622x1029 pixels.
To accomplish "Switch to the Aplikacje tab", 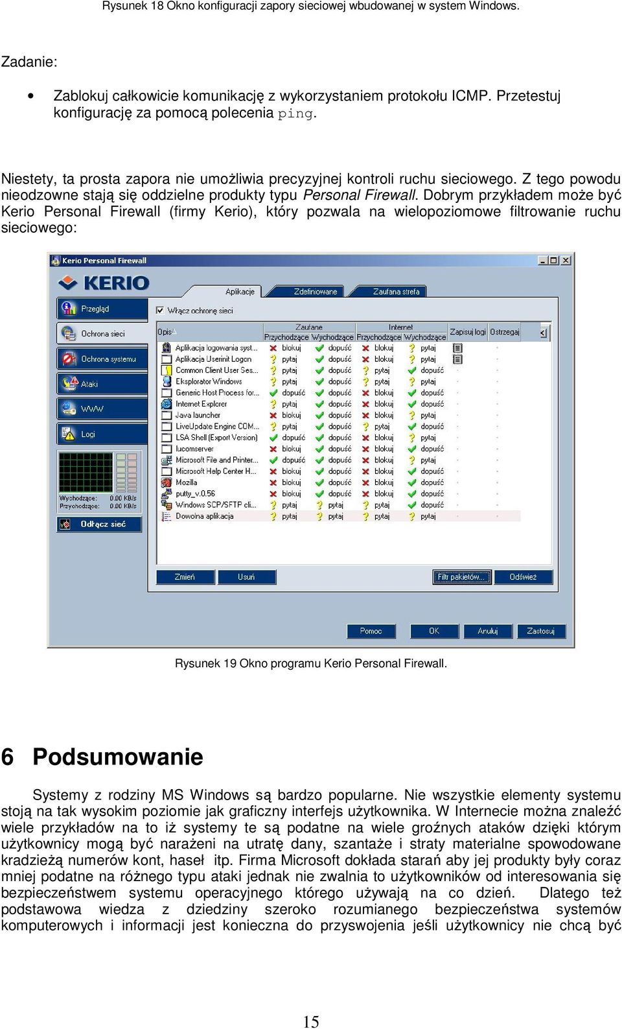I will pyautogui.click(x=240, y=292).
